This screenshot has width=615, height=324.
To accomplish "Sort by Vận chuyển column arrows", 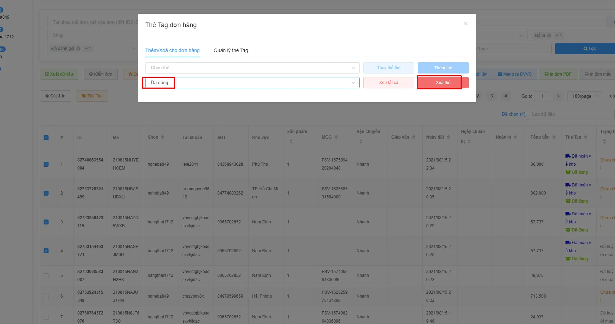I will pos(361,141).
